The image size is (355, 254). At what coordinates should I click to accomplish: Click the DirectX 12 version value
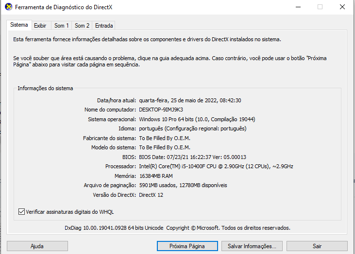coord(151,195)
